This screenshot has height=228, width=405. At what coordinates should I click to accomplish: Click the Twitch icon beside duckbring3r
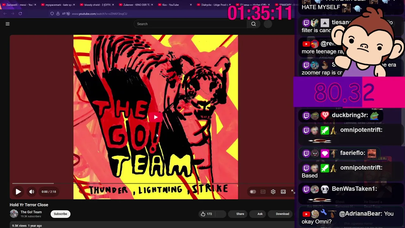tap(306, 116)
